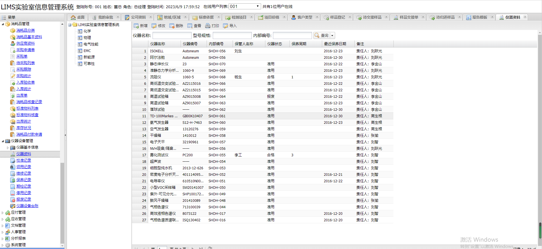Click the 导入 import toolbar button

tap(230, 26)
